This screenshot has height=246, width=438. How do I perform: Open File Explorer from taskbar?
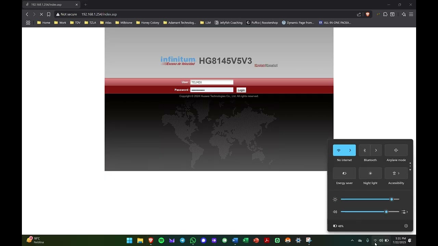[x=140, y=241]
